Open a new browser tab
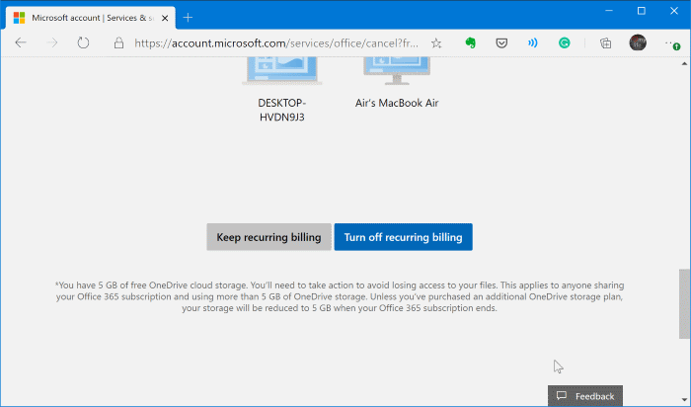This screenshot has height=407, width=691. (x=188, y=18)
